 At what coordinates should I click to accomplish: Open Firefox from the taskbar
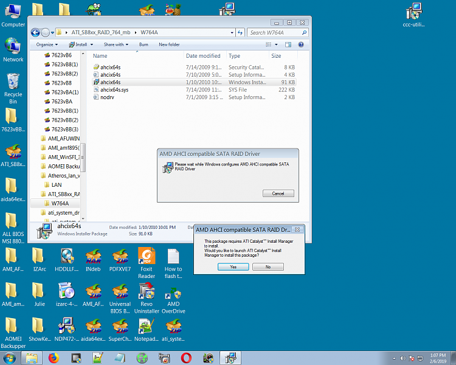(x=54, y=358)
